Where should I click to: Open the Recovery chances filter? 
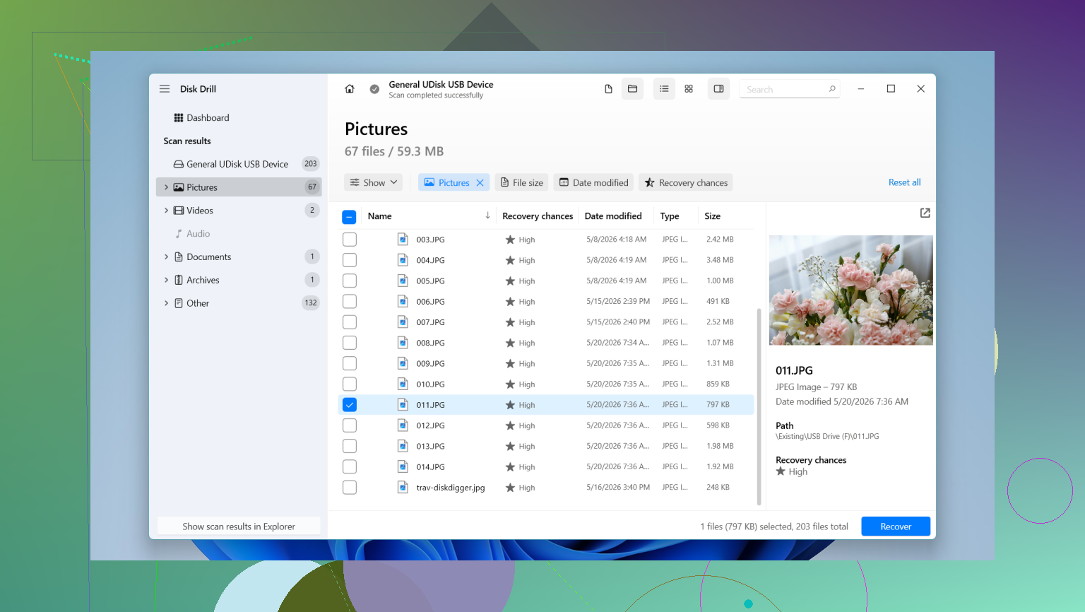(x=686, y=182)
